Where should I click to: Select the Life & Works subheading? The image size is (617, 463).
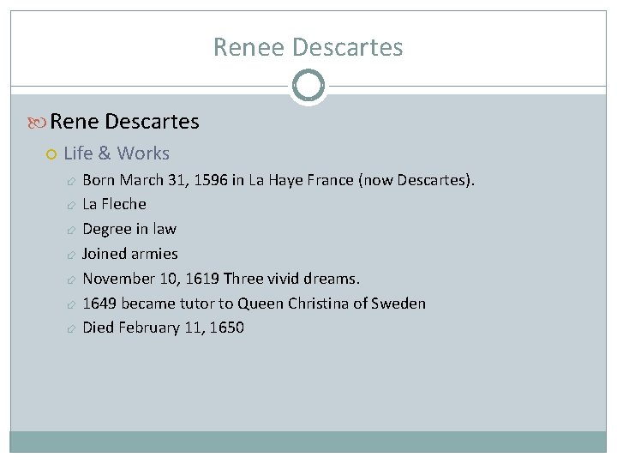[117, 153]
